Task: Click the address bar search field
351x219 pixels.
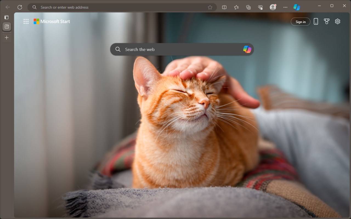Action: (x=122, y=7)
